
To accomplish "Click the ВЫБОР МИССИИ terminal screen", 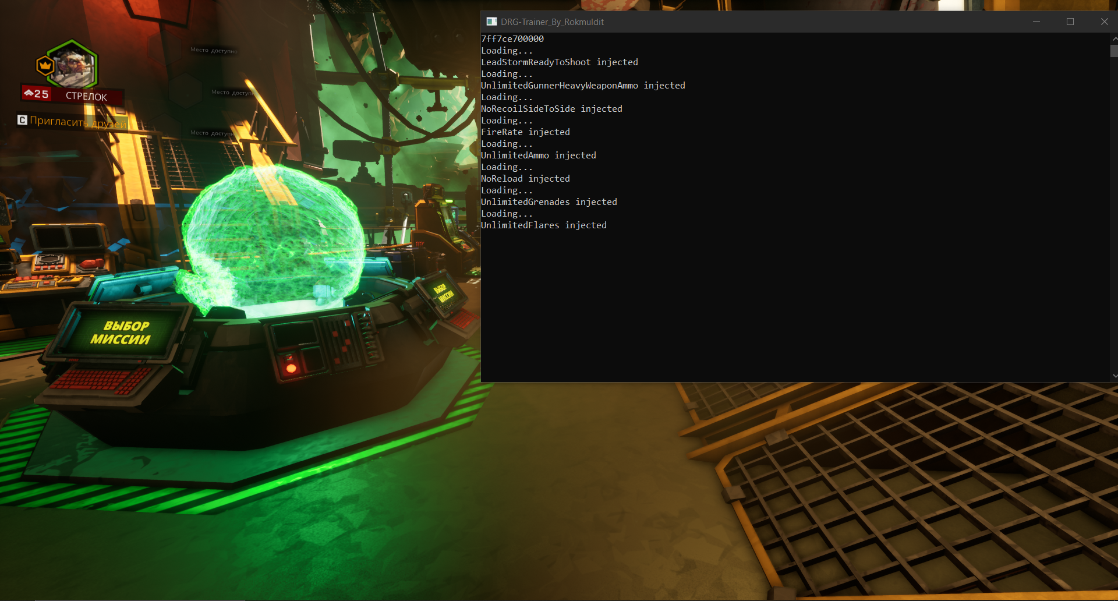I will coord(121,333).
